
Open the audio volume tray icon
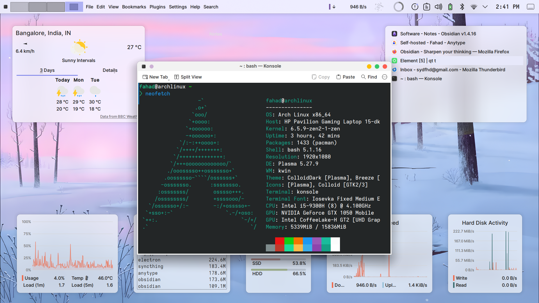click(x=438, y=7)
